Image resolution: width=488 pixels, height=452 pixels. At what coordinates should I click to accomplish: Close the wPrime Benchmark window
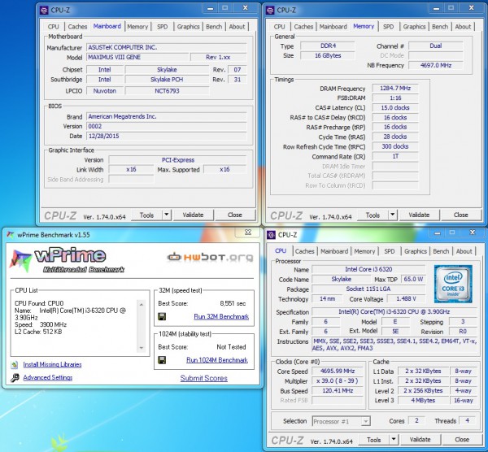[x=248, y=232]
